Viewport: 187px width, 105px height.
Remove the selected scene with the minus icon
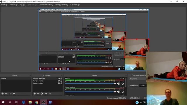tap(6, 94)
